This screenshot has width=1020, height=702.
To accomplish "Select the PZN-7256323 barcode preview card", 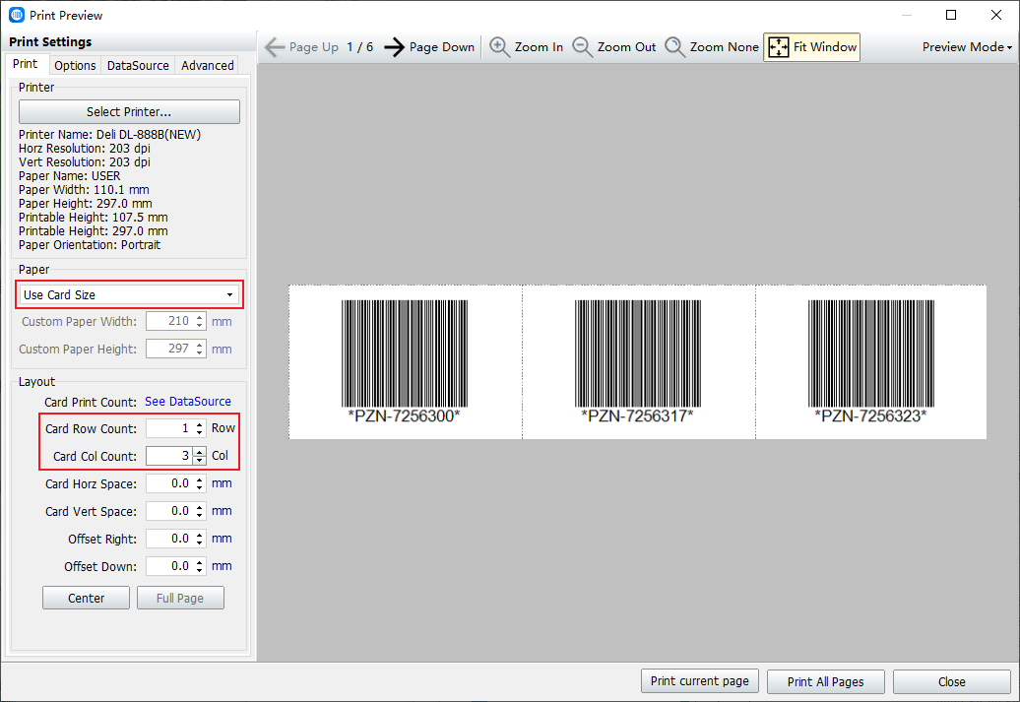I will pyautogui.click(x=871, y=361).
